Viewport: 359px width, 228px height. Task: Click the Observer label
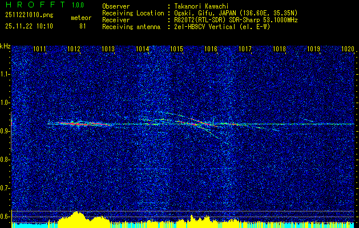click(116, 6)
